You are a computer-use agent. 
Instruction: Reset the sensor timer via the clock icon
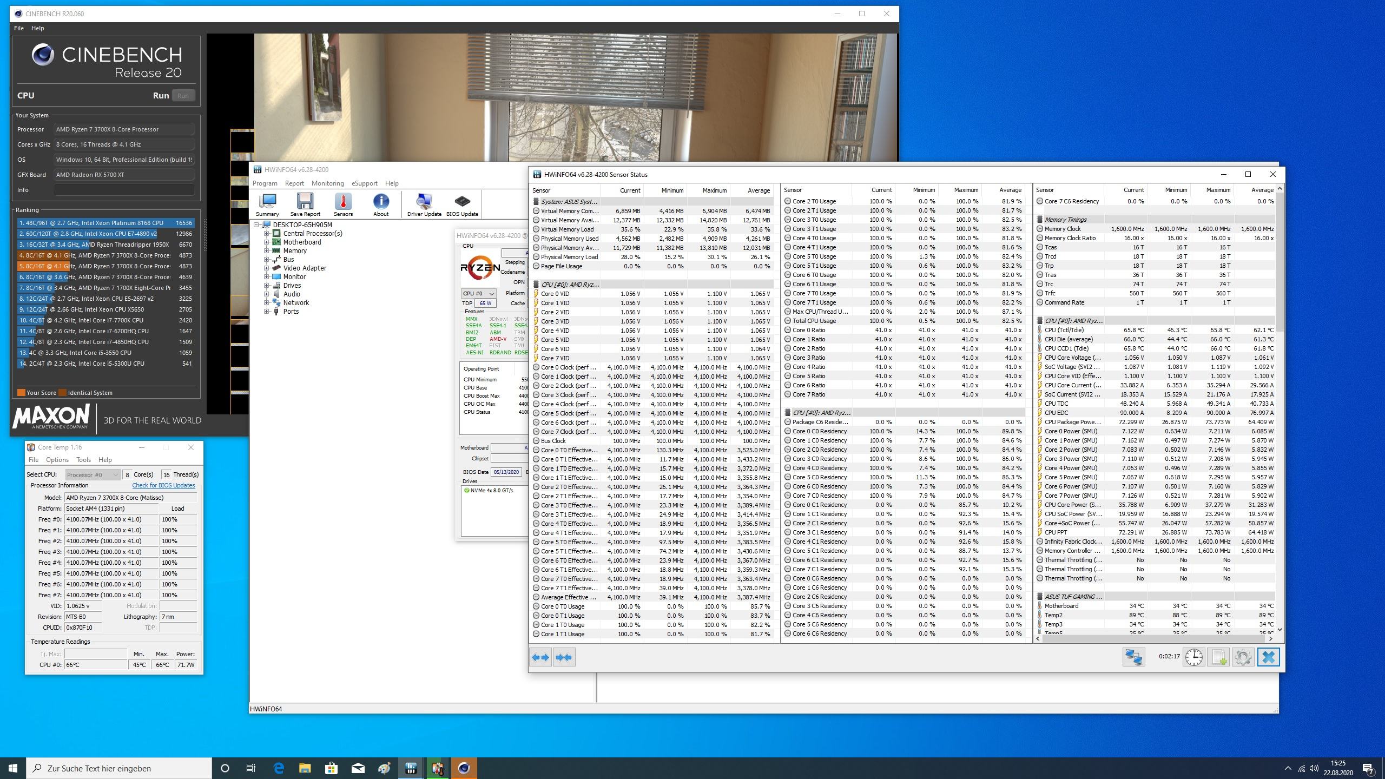click(1194, 657)
